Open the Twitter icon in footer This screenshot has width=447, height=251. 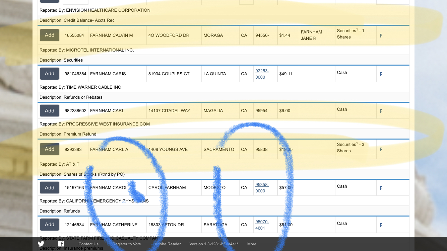(x=41, y=244)
